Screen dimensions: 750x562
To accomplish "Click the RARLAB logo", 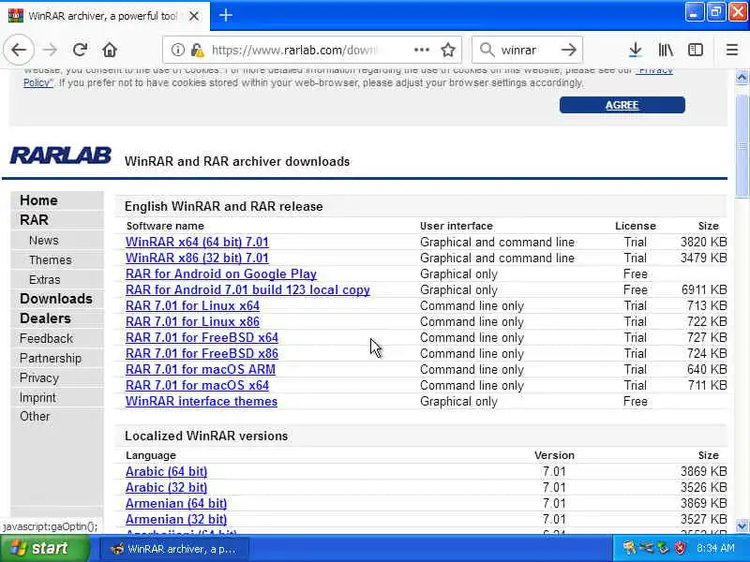I will point(61,155).
